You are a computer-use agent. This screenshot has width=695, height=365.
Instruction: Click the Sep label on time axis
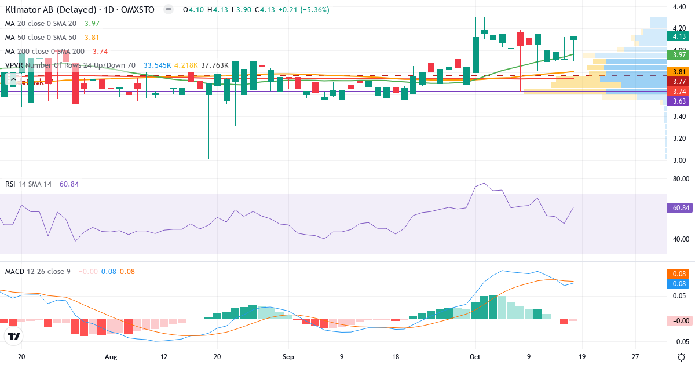pyautogui.click(x=287, y=357)
